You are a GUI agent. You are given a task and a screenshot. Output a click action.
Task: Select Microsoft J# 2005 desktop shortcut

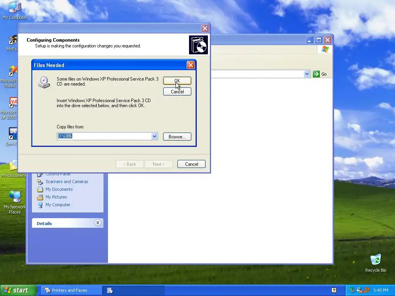[9, 108]
